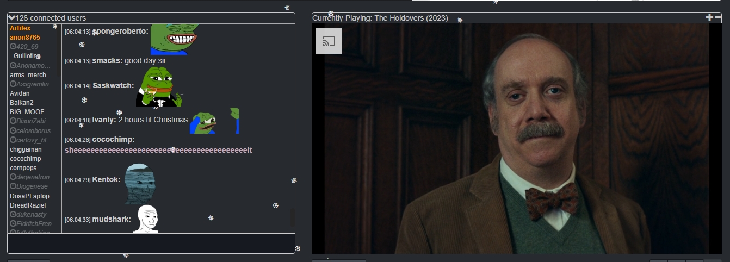The height and width of the screenshot is (262, 730).
Task: Select user Artifex in the user list
Action: pyautogui.click(x=20, y=28)
